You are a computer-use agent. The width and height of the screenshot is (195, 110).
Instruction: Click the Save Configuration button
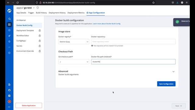point(166,84)
